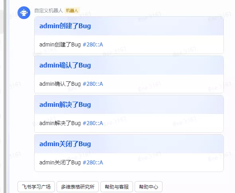Click body text admin关闭了Bug beside the link
Screen dimensions: 235x193
(60, 162)
